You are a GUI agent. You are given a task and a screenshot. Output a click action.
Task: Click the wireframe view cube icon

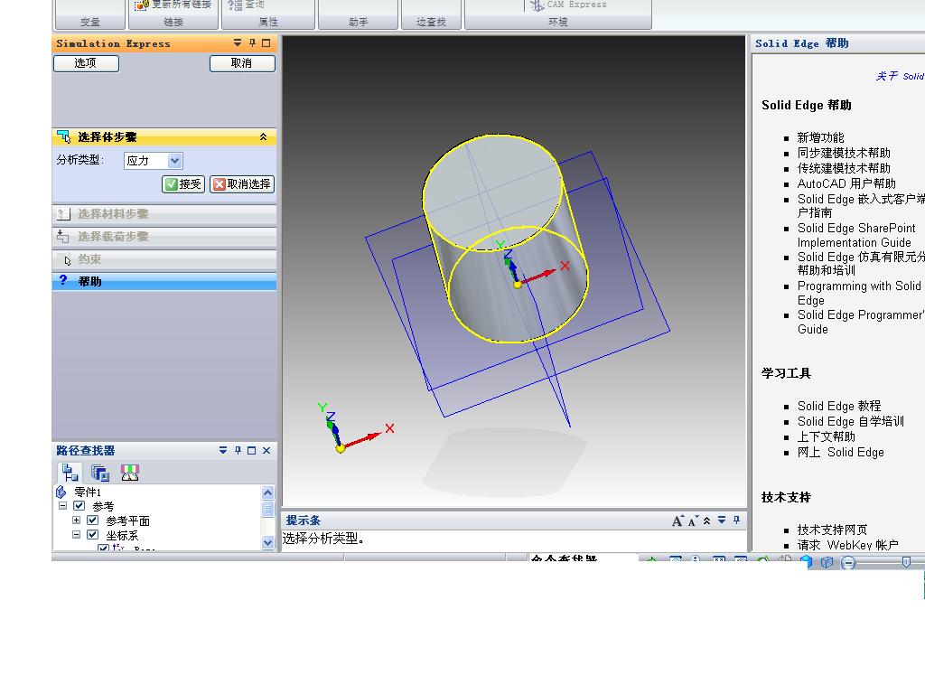(827, 562)
